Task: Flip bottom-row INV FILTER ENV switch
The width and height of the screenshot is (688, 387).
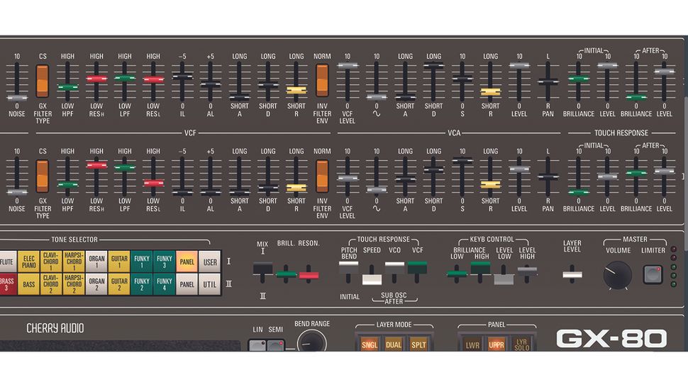Action: [322, 176]
